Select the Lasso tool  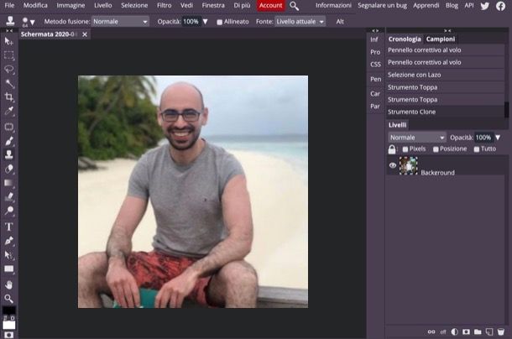point(9,70)
